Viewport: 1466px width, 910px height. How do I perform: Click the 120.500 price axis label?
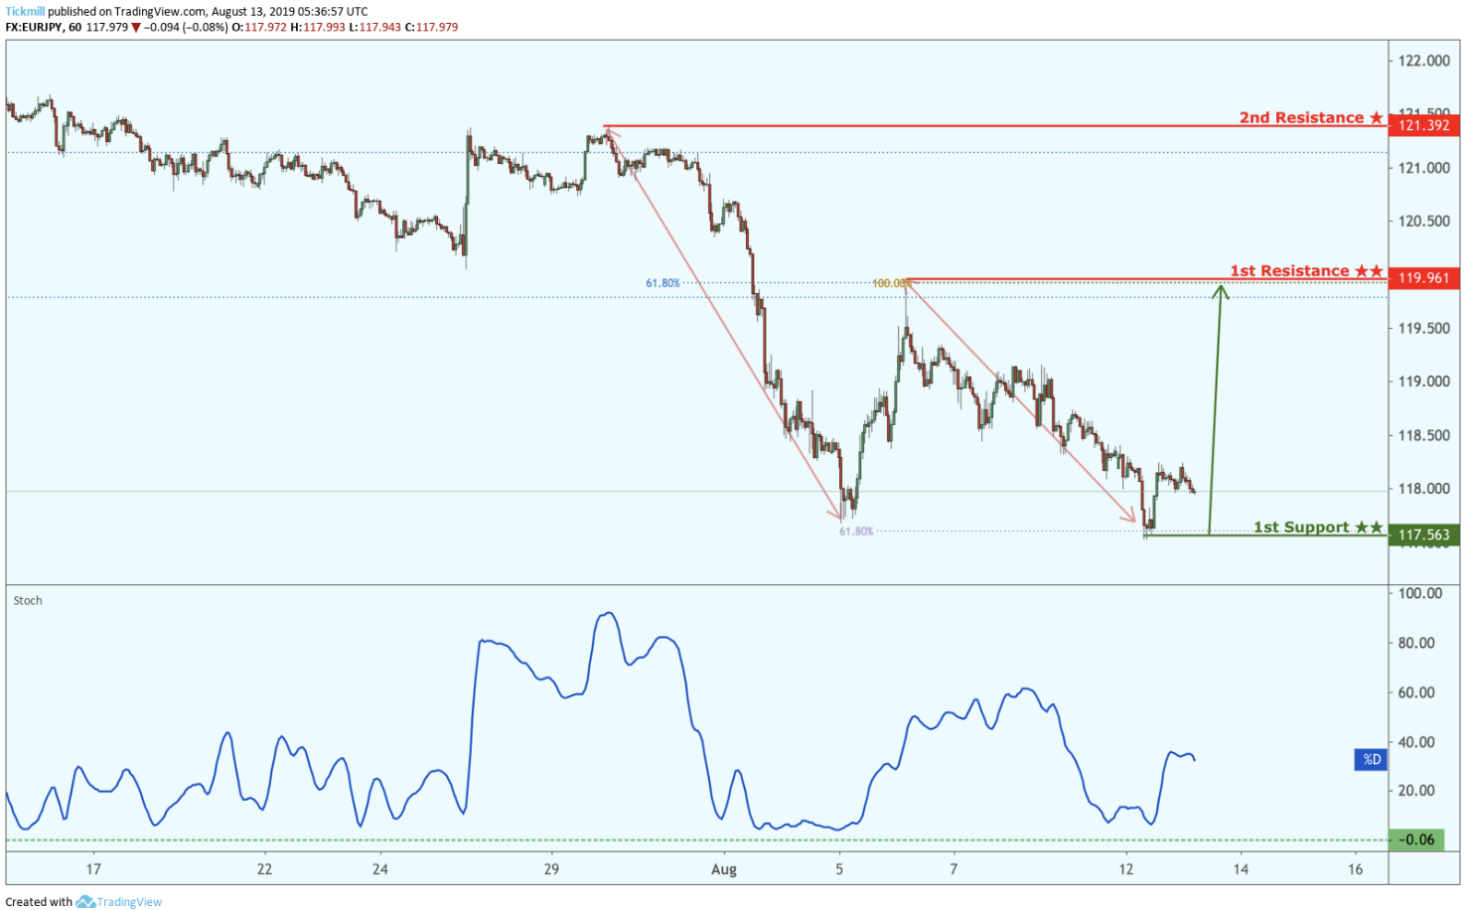pyautogui.click(x=1424, y=221)
